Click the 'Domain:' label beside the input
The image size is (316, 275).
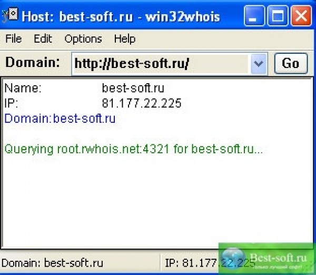pos(33,62)
